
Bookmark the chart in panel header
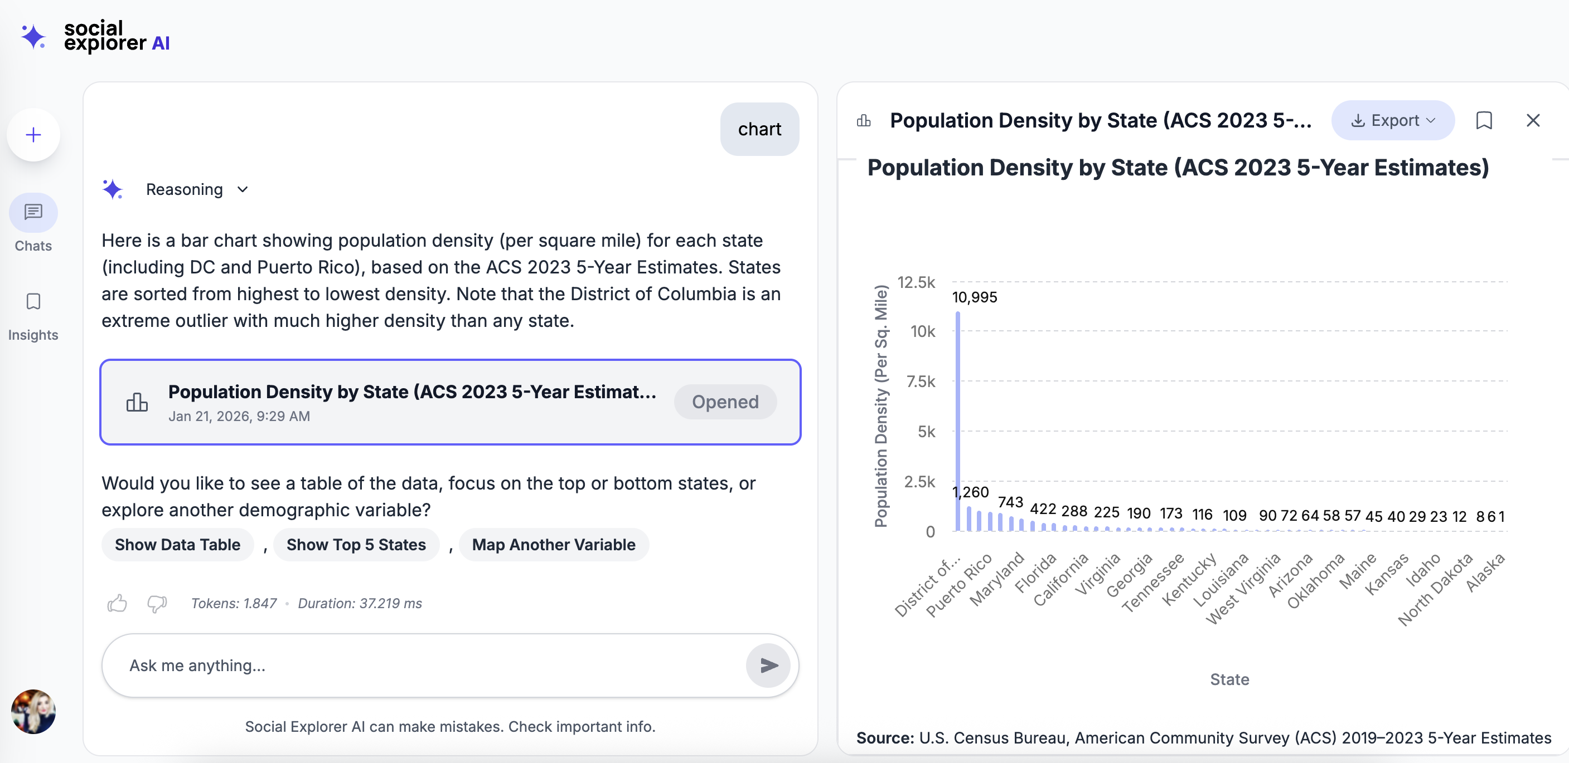click(x=1484, y=120)
